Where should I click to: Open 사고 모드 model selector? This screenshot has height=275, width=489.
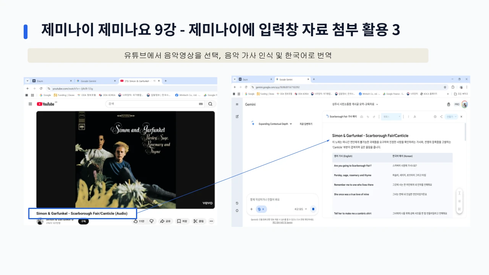(300, 209)
